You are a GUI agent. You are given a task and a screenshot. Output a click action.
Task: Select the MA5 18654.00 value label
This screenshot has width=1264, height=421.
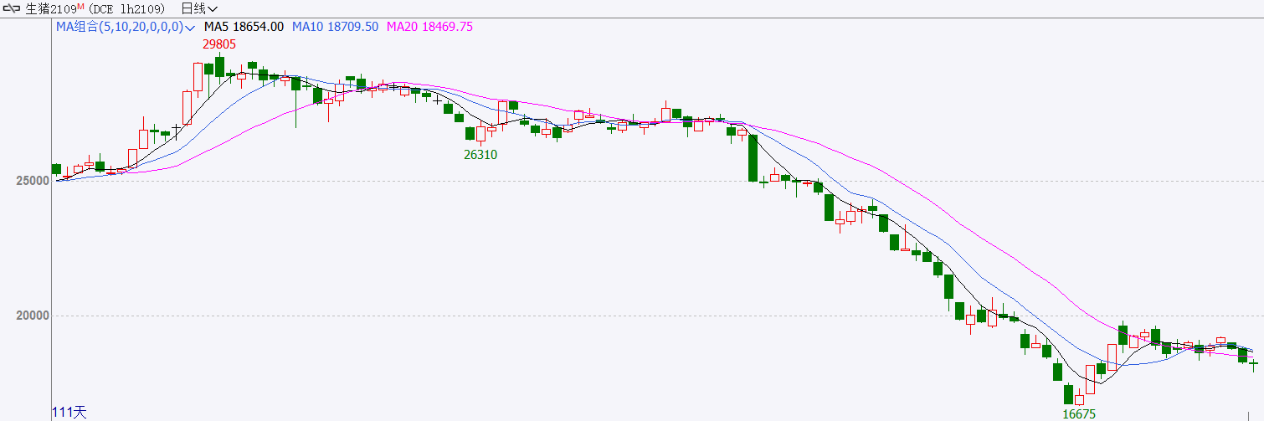(x=244, y=27)
